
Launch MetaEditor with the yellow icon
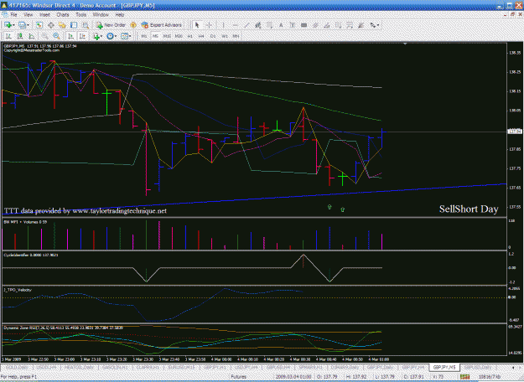click(x=133, y=25)
